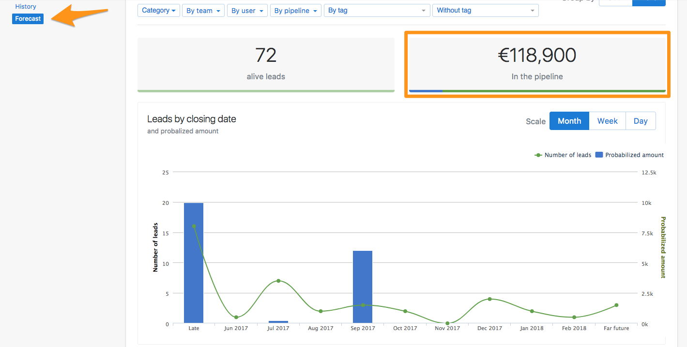Switch chart scale to Week
Viewport: 687px width, 347px height.
(607, 121)
